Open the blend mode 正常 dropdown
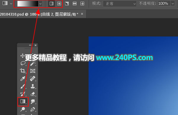 [120, 4]
